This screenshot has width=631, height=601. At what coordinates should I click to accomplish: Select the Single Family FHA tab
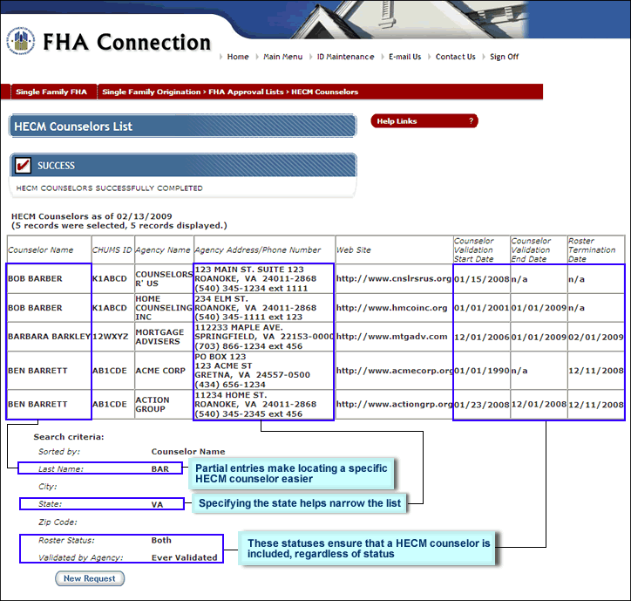51,92
